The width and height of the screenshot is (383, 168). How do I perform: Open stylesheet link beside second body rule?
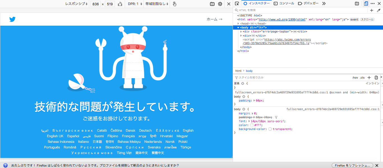pos(333,109)
